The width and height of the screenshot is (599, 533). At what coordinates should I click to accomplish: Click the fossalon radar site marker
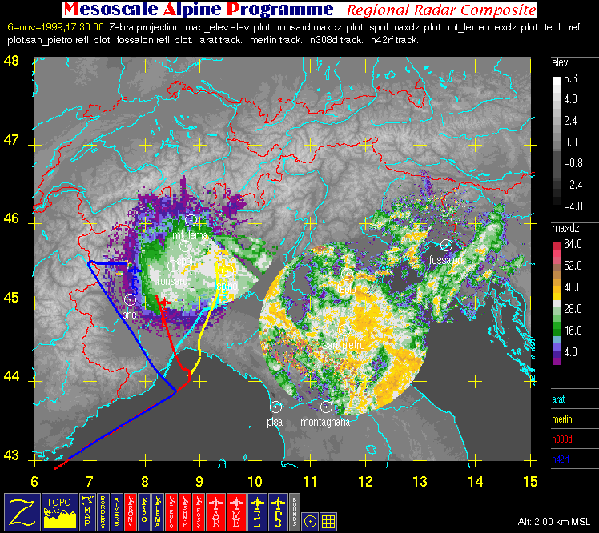coord(446,245)
